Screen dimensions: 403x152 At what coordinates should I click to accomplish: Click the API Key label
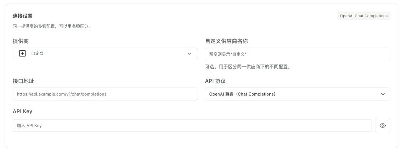pyautogui.click(x=23, y=112)
